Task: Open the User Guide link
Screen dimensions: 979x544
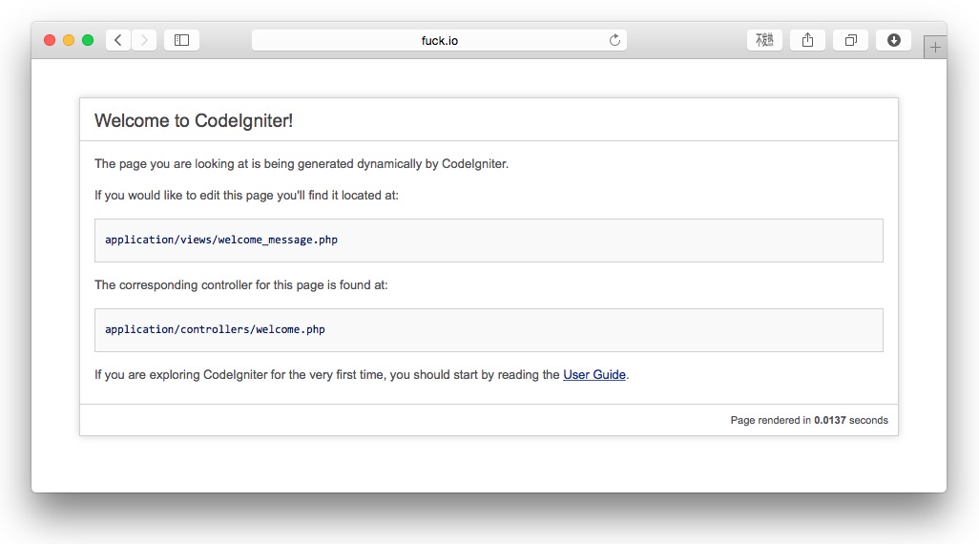Action: (x=594, y=375)
